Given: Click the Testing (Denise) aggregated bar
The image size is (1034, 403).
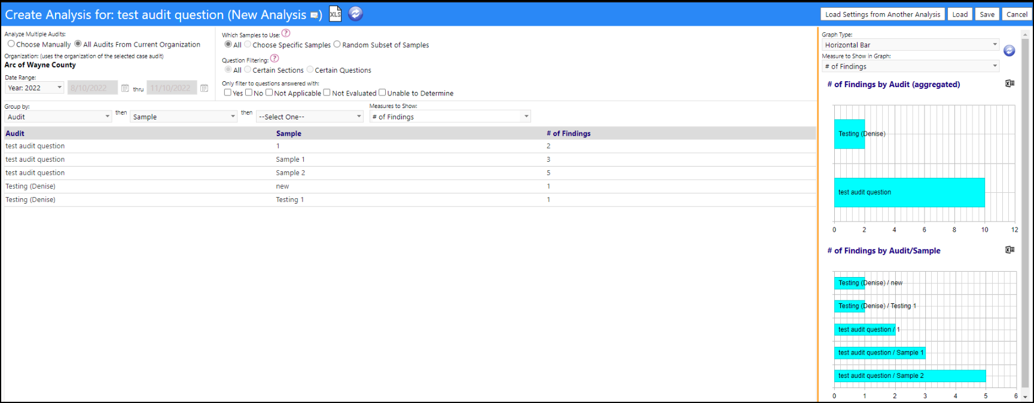Looking at the screenshot, I should coord(849,134).
